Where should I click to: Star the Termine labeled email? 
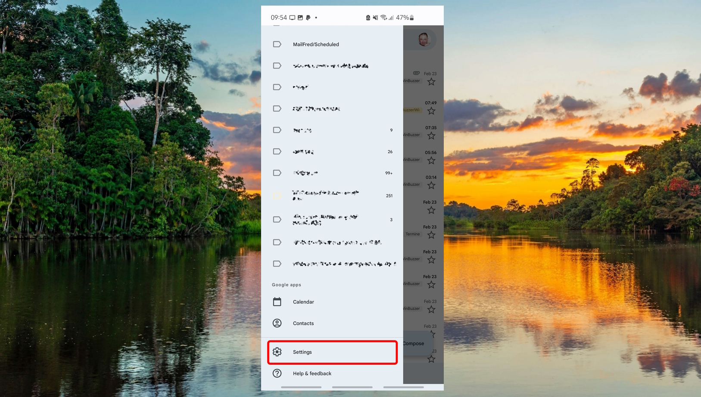click(431, 235)
